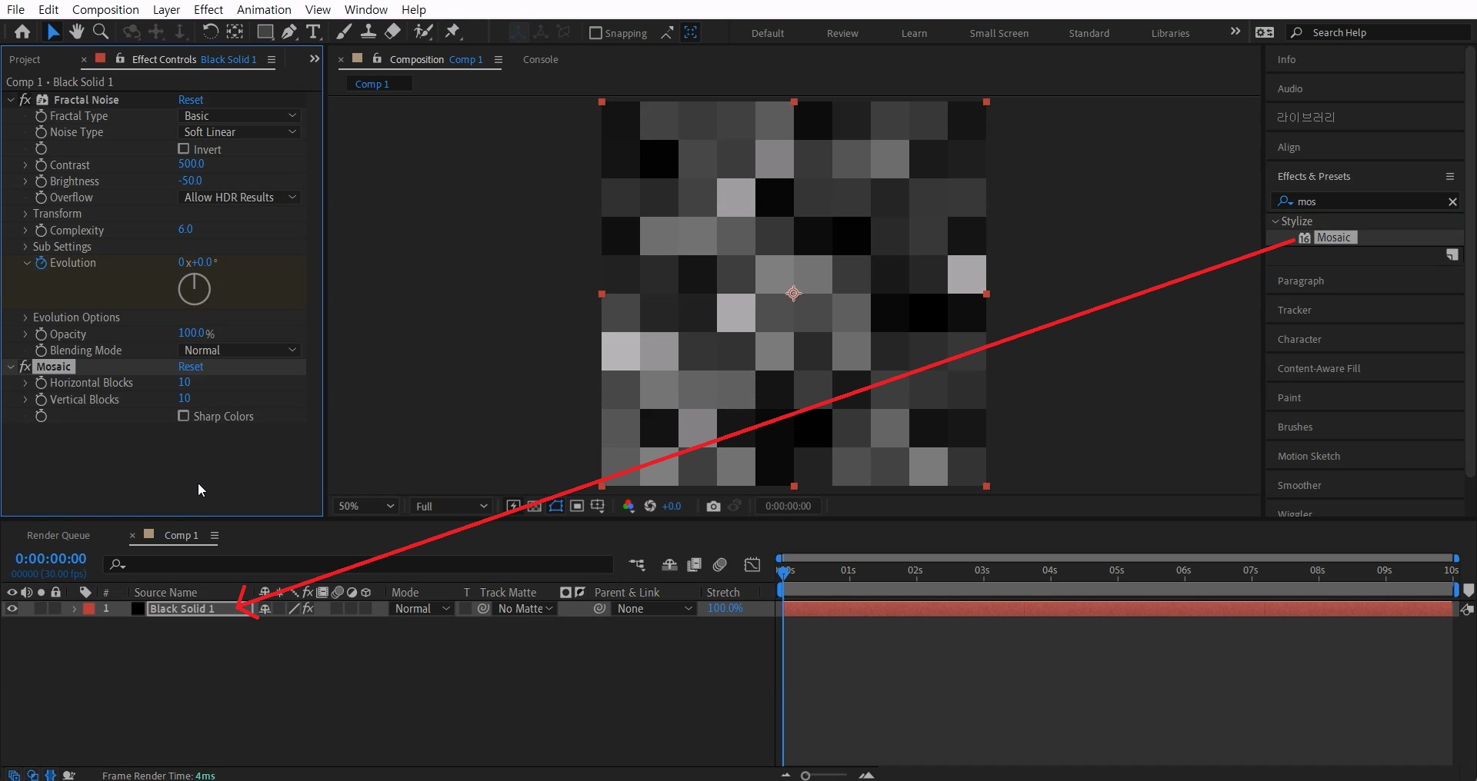Open the Animation menu

point(264,9)
